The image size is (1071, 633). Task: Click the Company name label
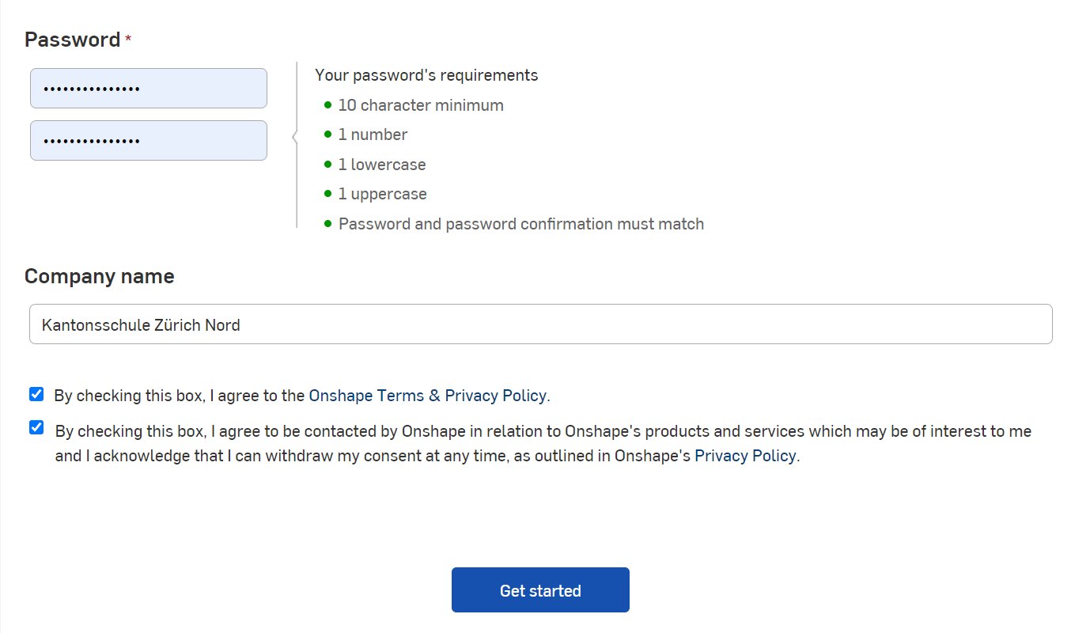(x=99, y=276)
